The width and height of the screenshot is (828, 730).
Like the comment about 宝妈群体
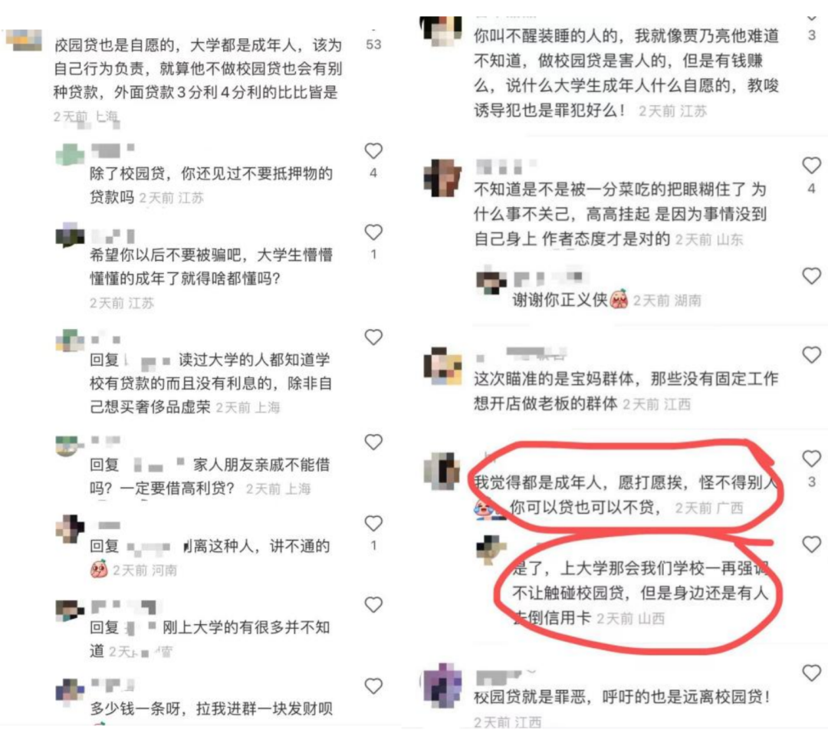[x=812, y=355]
